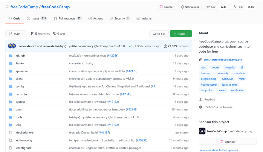Open pull request #42046 link

pyautogui.click(x=113, y=56)
